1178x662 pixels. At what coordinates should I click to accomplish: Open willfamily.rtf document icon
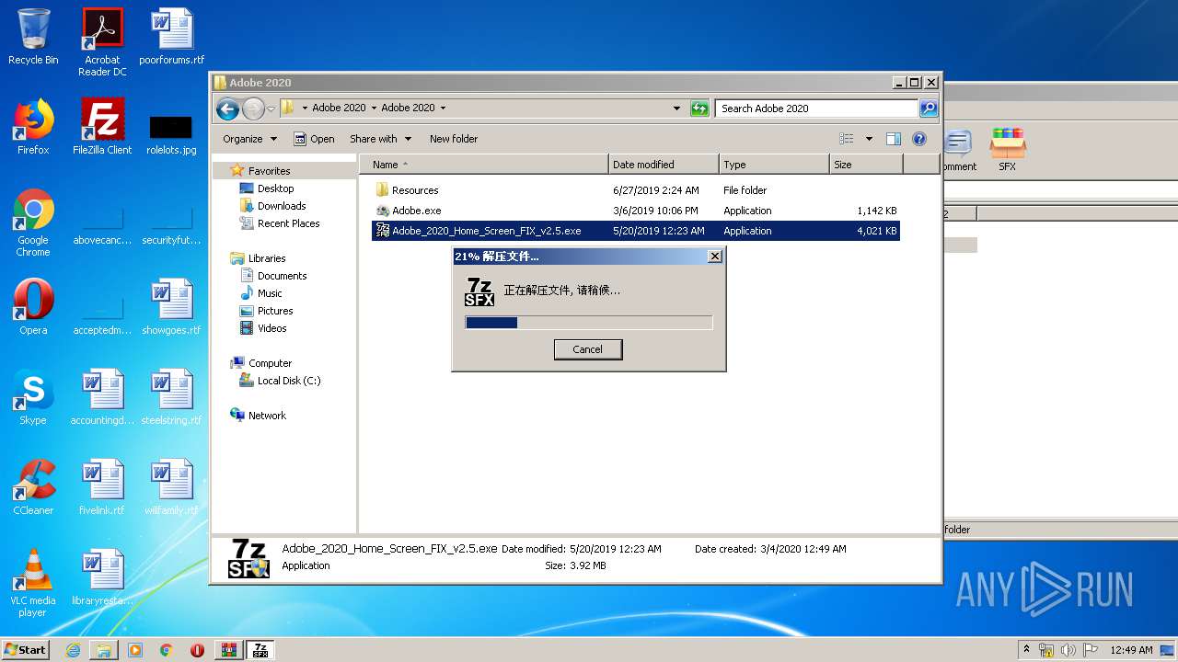pos(171,487)
